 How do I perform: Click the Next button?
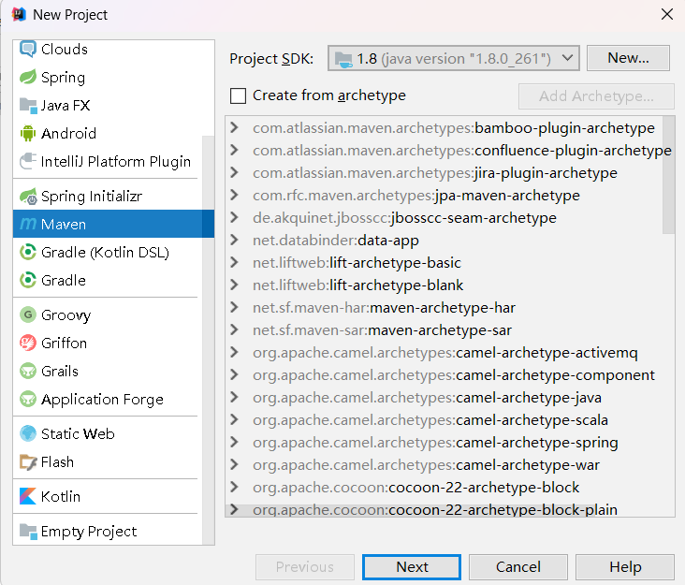[412, 567]
